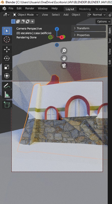Image resolution: width=112 pixels, height=204 pixels.
Task: Click the Properties panel drag grip
Action: click(103, 35)
